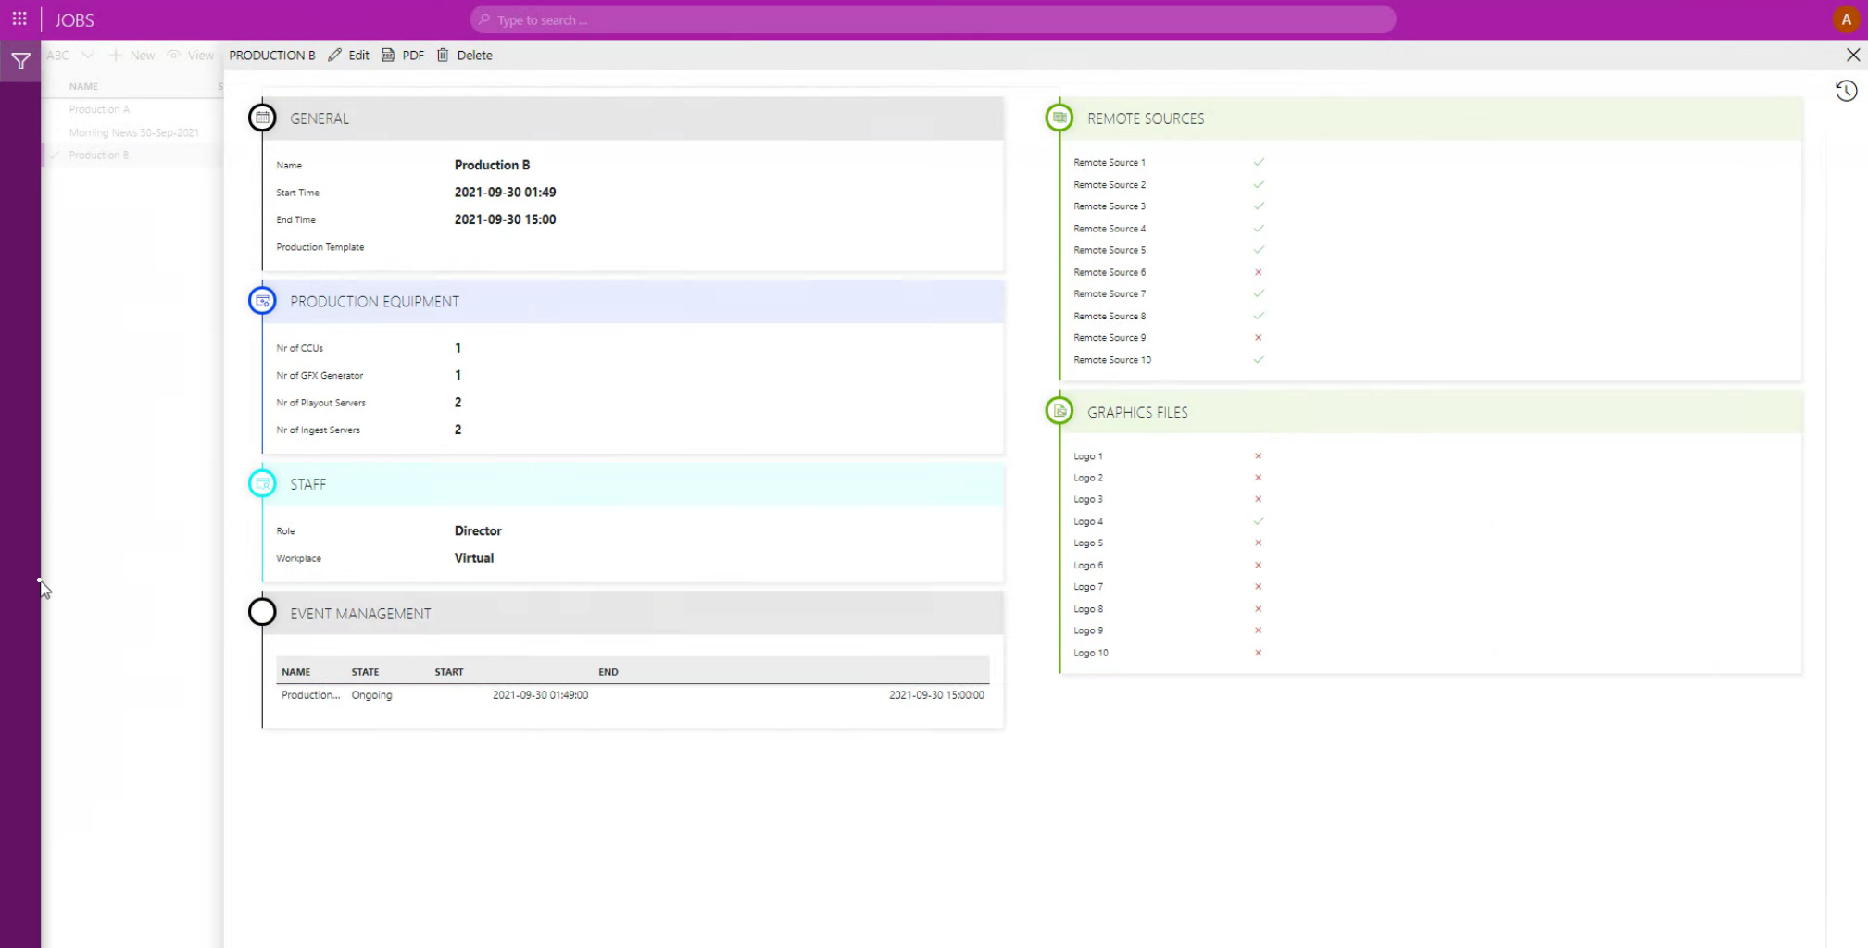Viewport: 1868px width, 948px height.
Task: Toggle the Remote Source 9 red cross
Action: point(1259,338)
